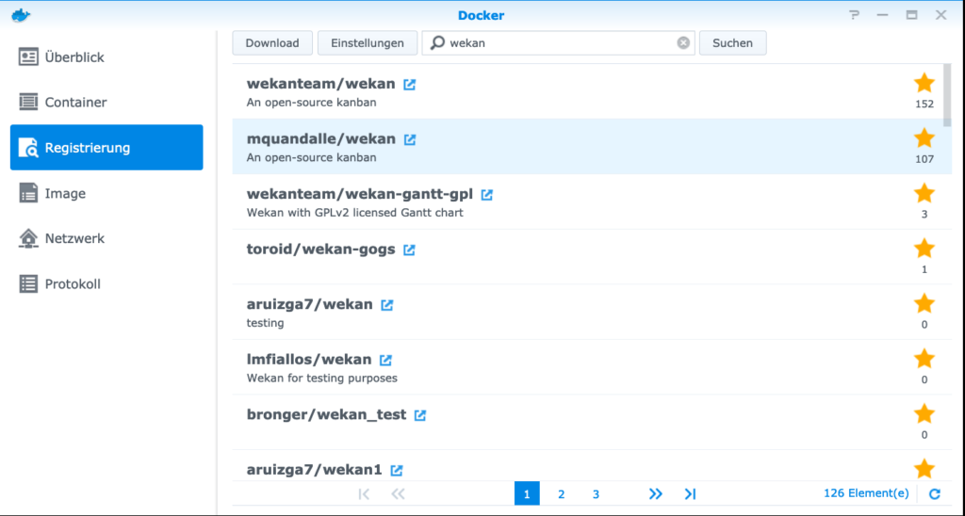Click the magnifier icon in search box
This screenshot has height=516, width=965.
437,42
